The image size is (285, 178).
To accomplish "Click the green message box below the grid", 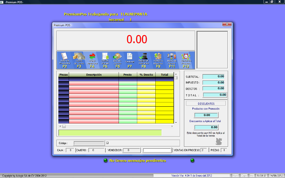I will click(x=110, y=133).
